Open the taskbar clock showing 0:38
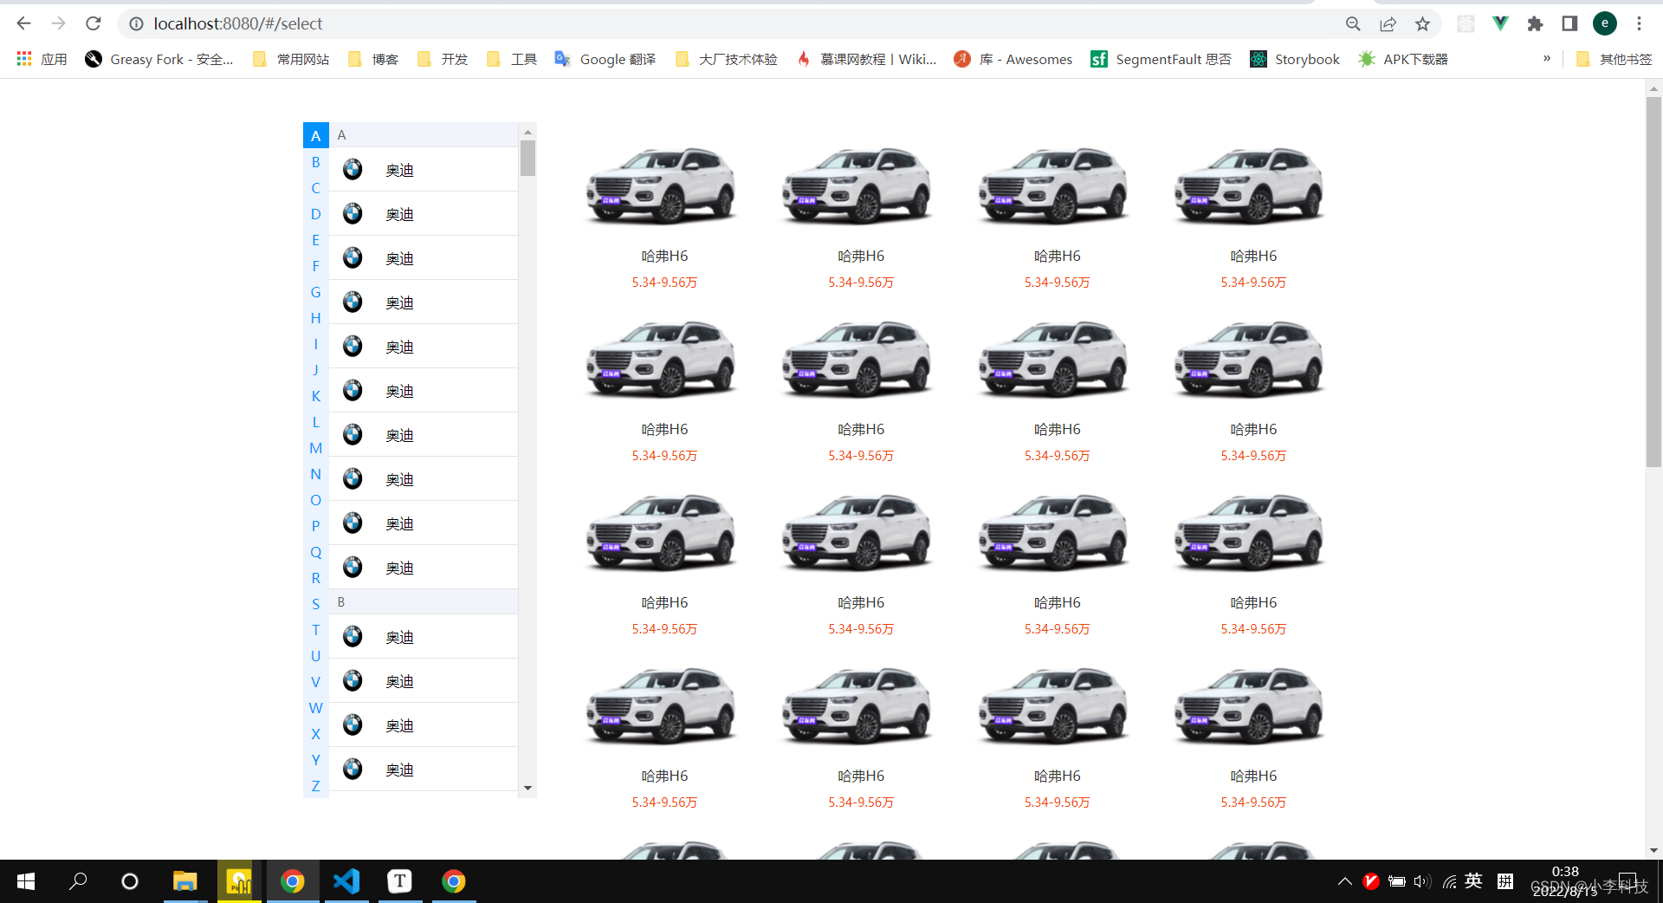Image resolution: width=1663 pixels, height=903 pixels. pos(1565,880)
